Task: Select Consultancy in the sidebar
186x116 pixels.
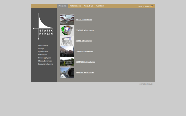Action: tap(43, 45)
